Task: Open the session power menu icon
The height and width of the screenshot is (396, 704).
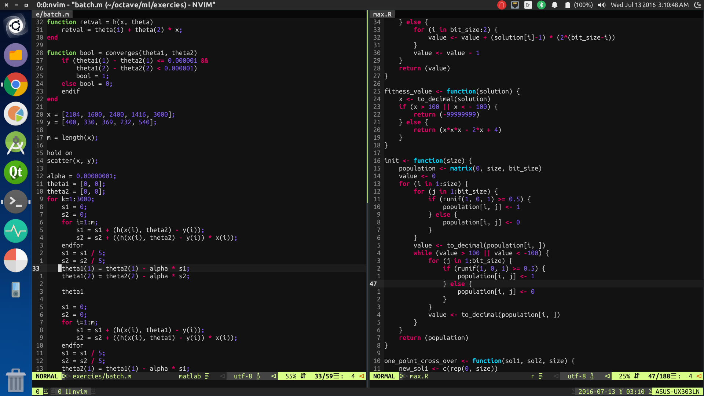Action: pos(697,5)
